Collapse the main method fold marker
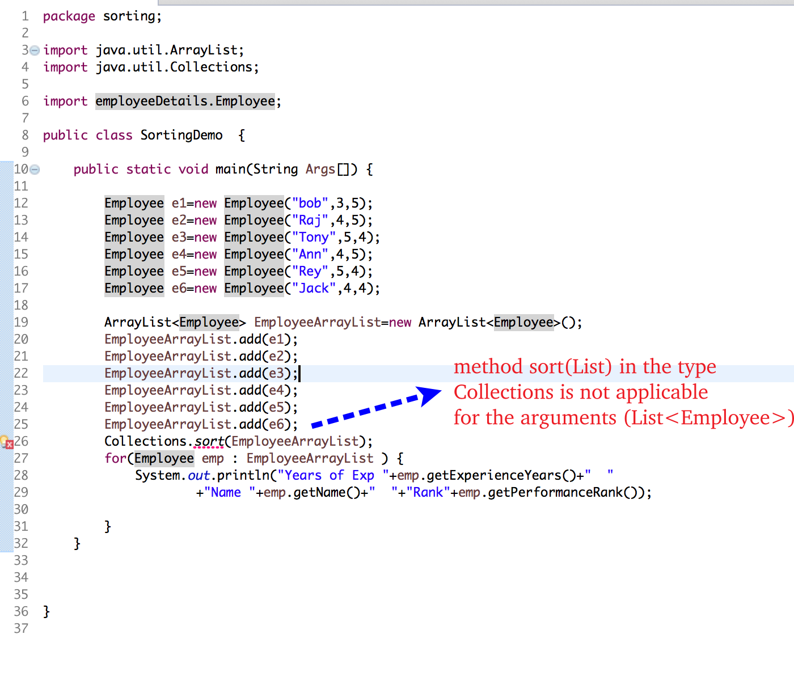Screen dimensions: 794x685 (33, 168)
